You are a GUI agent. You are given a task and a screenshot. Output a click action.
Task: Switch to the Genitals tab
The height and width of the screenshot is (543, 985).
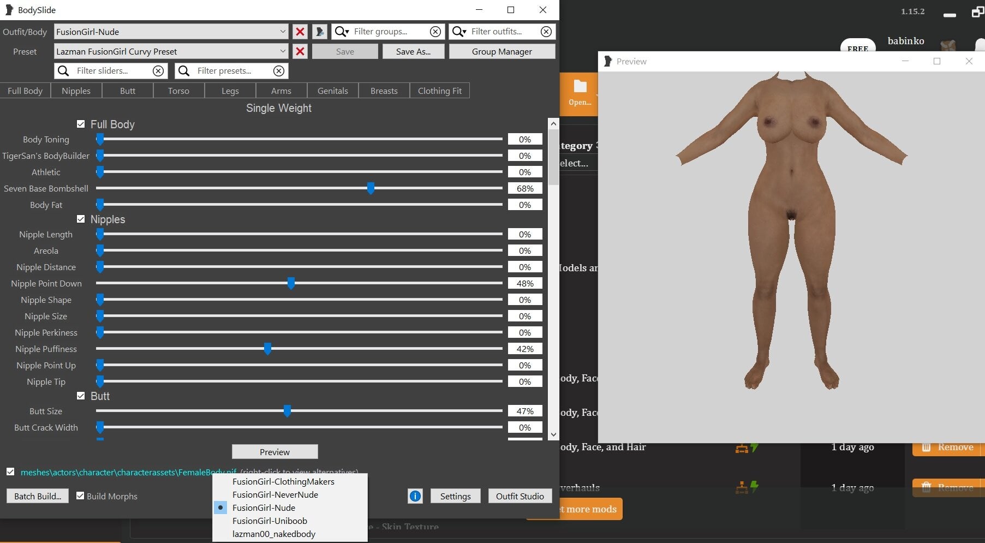tap(333, 91)
